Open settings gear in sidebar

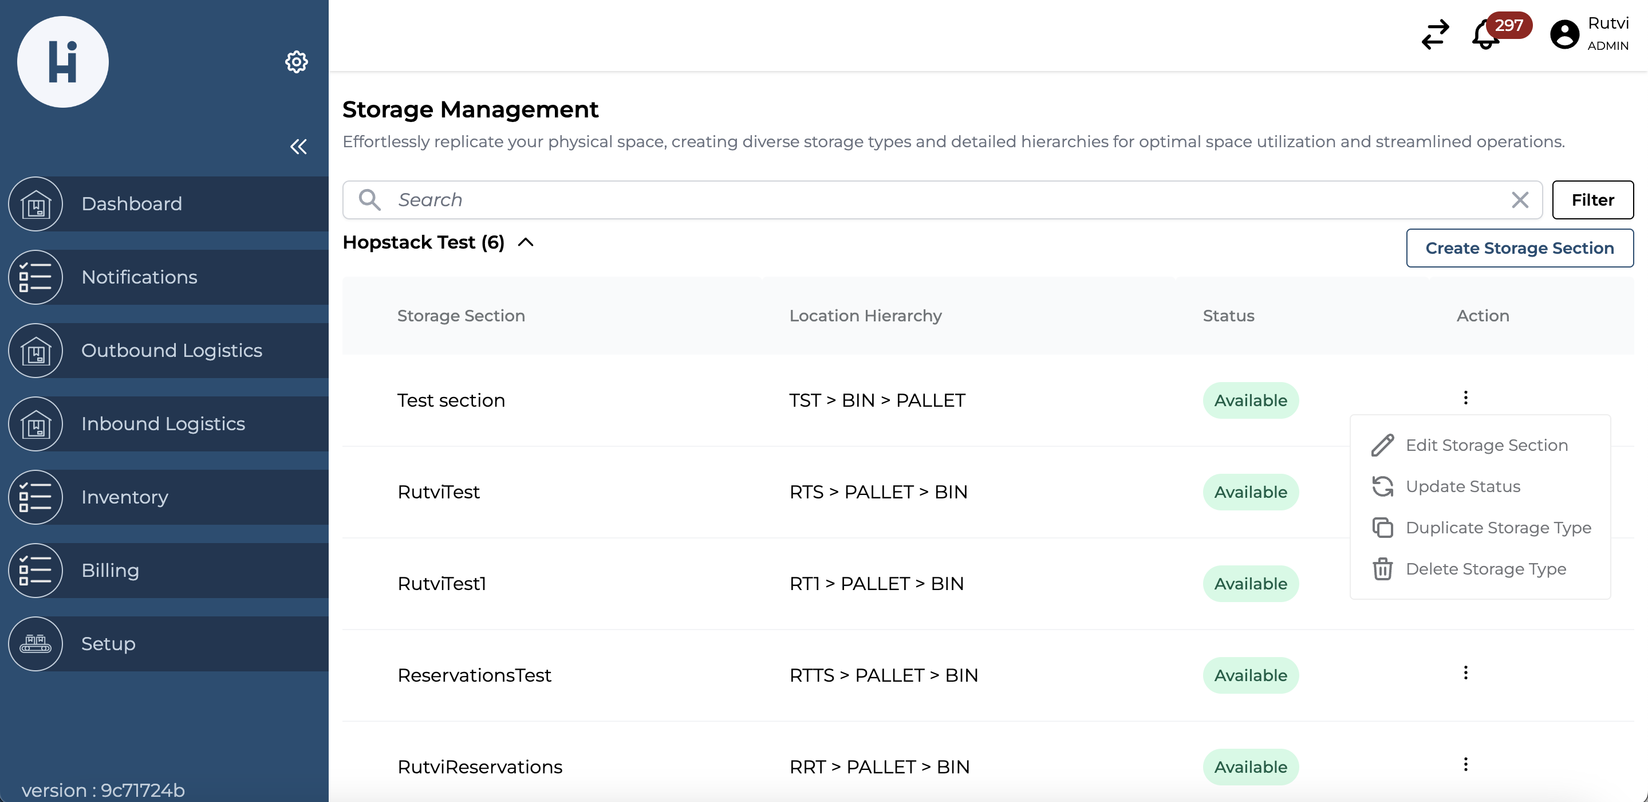296,62
